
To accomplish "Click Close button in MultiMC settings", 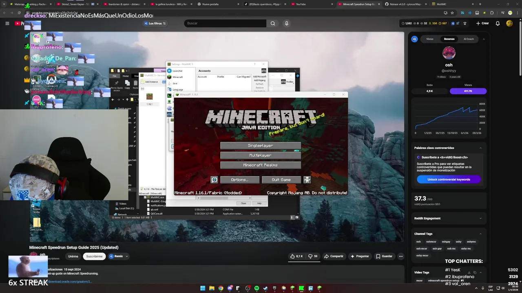I will (243, 203).
